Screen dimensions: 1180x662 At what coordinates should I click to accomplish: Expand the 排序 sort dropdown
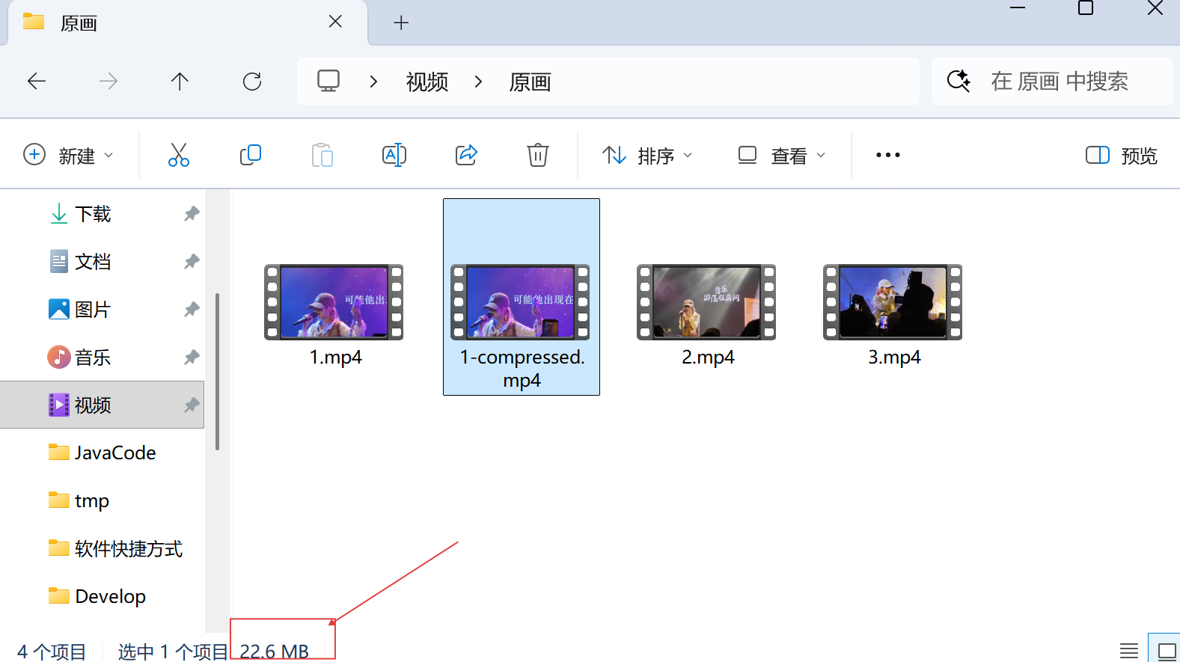pyautogui.click(x=647, y=156)
